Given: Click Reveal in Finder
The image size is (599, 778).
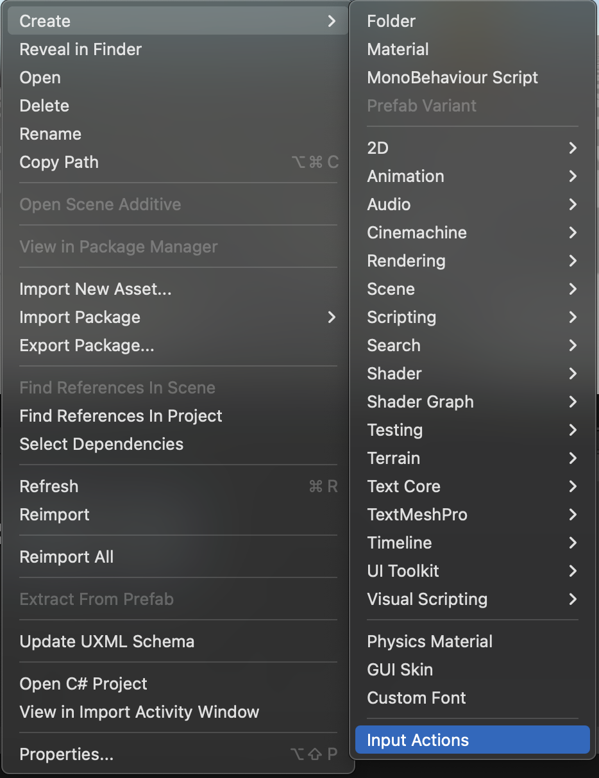Looking at the screenshot, I should (81, 49).
